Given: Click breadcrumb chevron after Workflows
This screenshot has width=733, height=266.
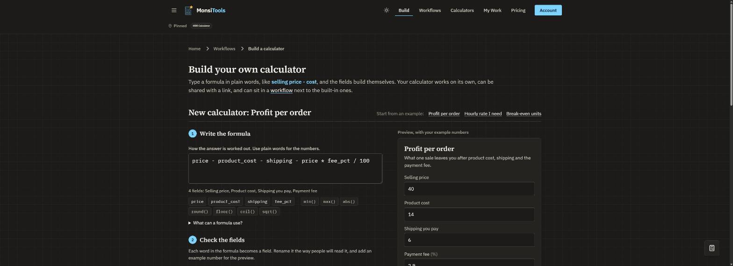Looking at the screenshot, I should [242, 49].
